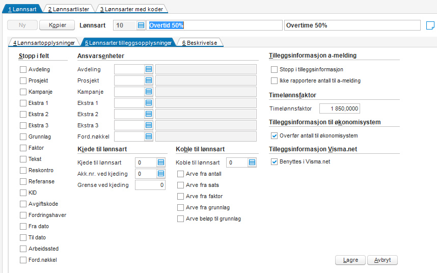Open the Beskrivelse tab

[200, 43]
